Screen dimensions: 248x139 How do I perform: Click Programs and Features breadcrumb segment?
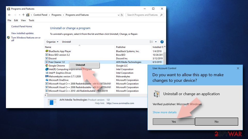coord(77,15)
